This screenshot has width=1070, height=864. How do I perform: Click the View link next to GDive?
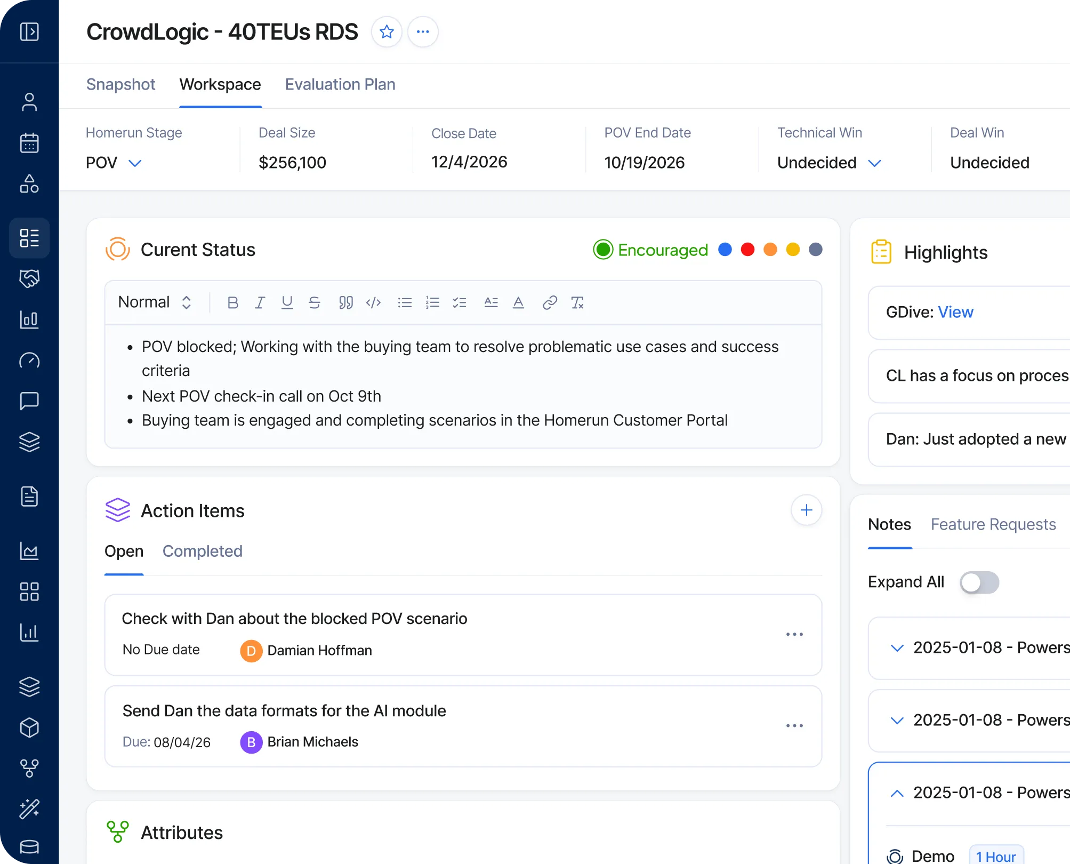coord(956,312)
